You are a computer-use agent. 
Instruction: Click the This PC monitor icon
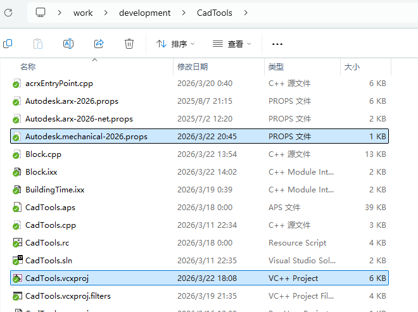41,13
